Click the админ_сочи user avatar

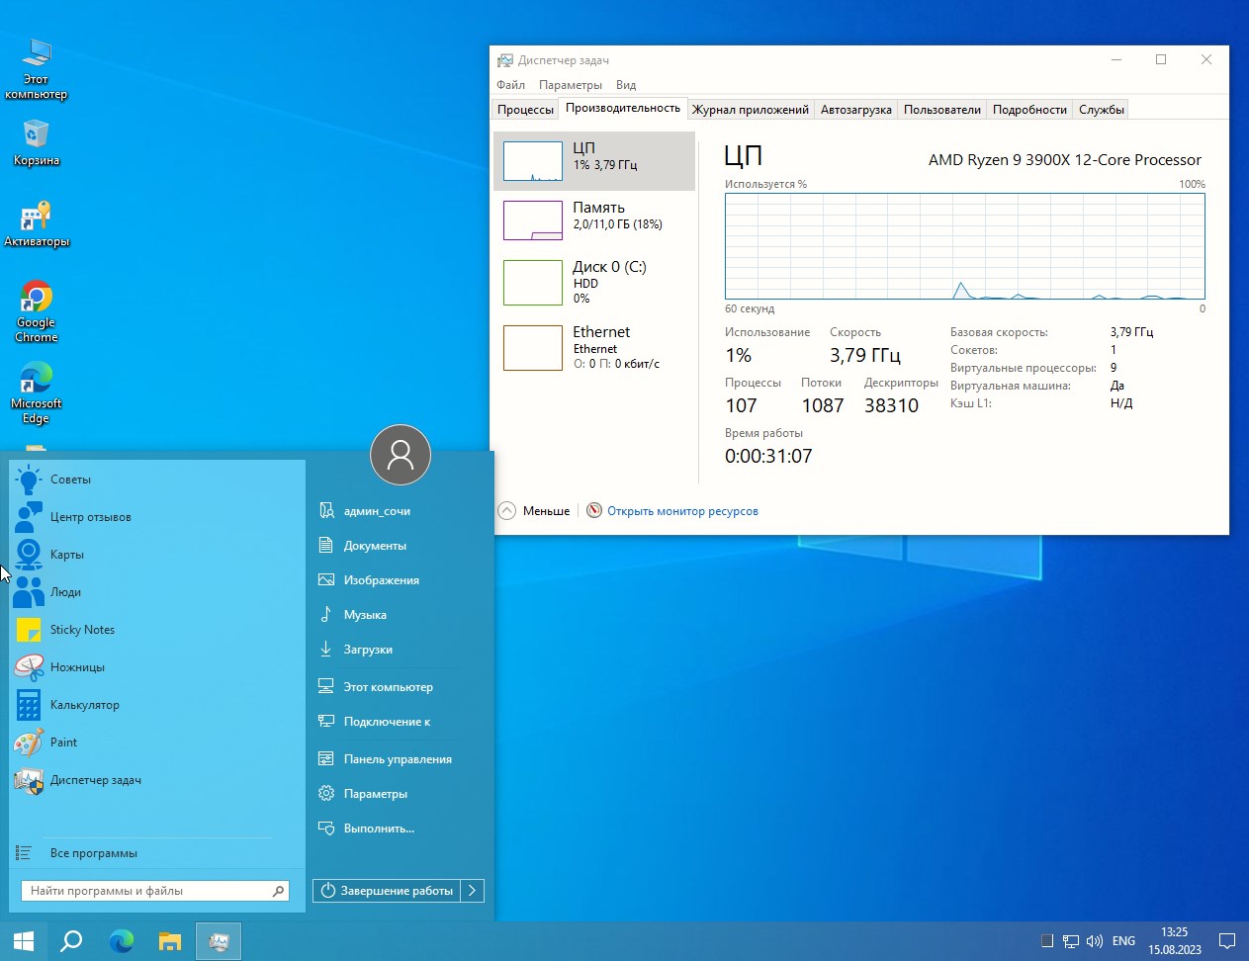coord(400,455)
